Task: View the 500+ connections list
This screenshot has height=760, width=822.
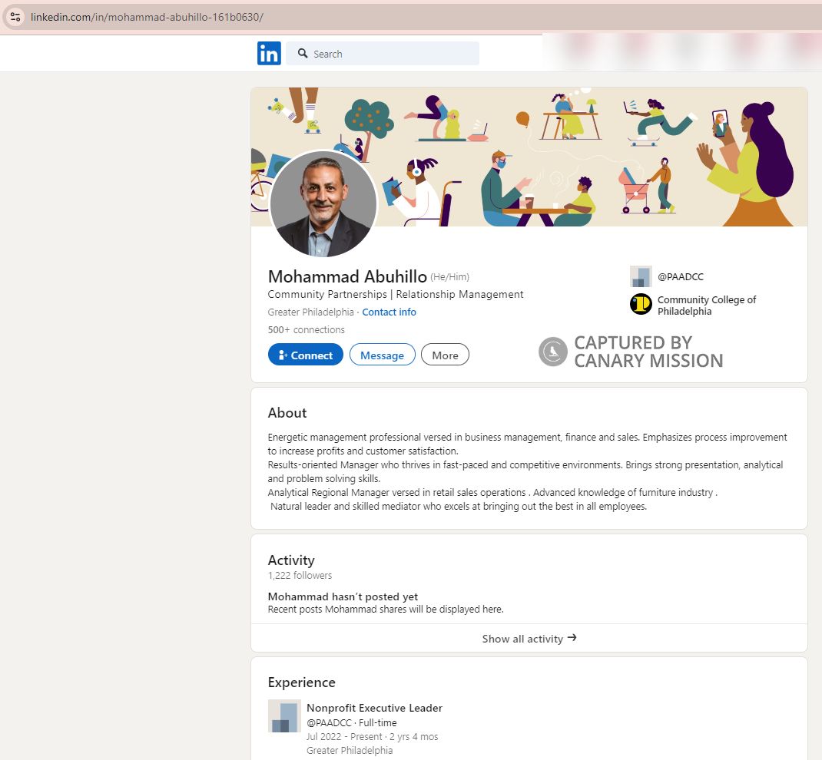Action: (x=306, y=329)
